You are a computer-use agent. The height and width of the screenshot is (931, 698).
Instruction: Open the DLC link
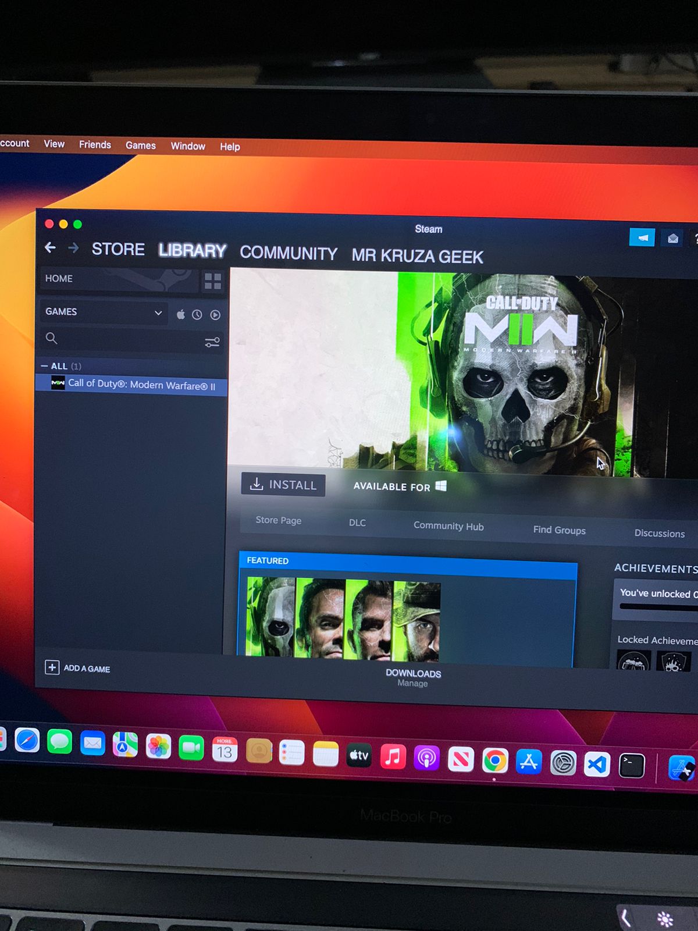[357, 523]
